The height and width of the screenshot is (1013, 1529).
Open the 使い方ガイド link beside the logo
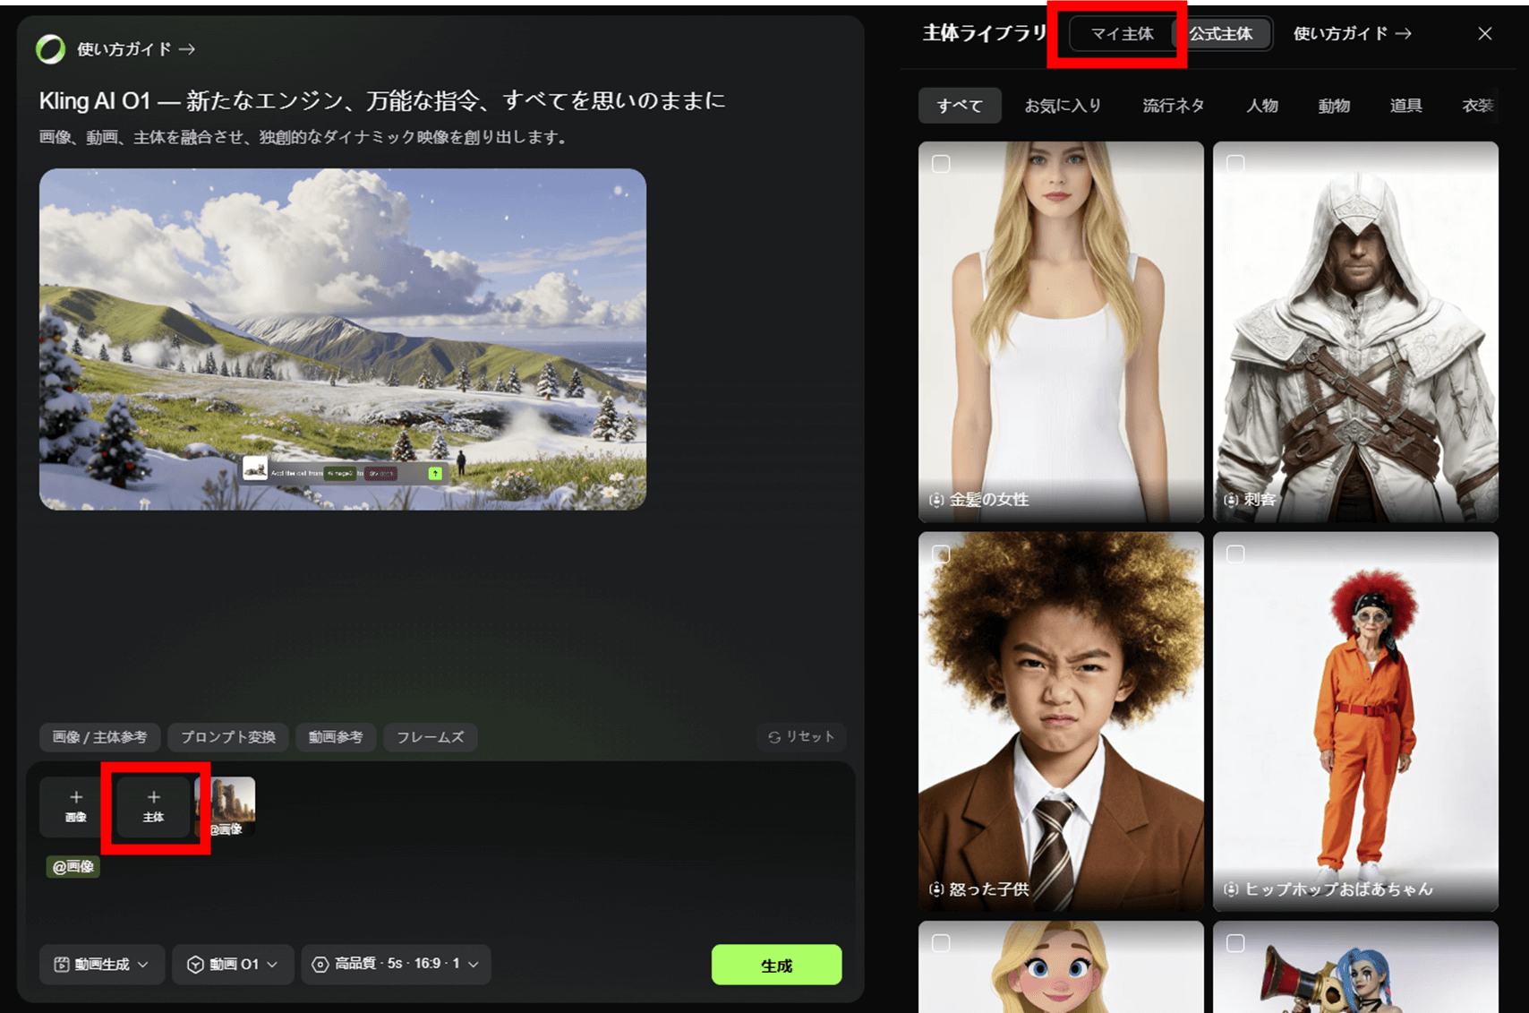click(x=136, y=49)
